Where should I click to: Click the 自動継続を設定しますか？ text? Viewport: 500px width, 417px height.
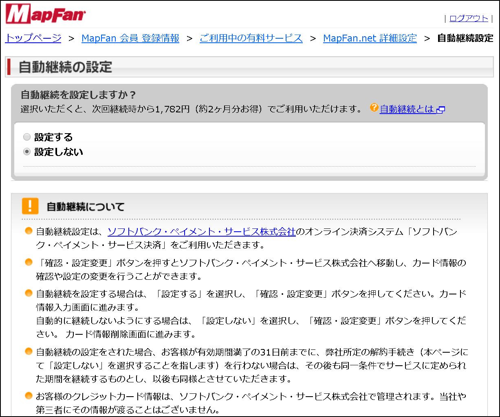[78, 95]
